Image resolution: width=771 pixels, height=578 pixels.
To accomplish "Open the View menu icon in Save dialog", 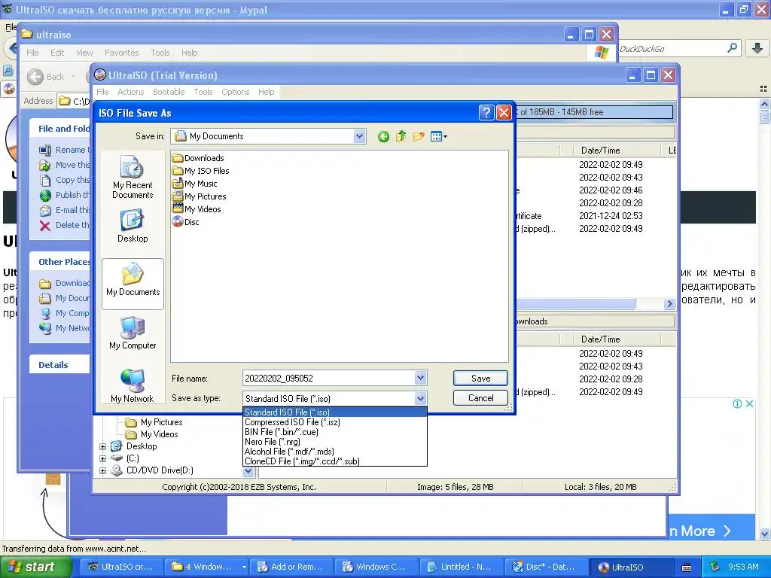I will click(439, 136).
